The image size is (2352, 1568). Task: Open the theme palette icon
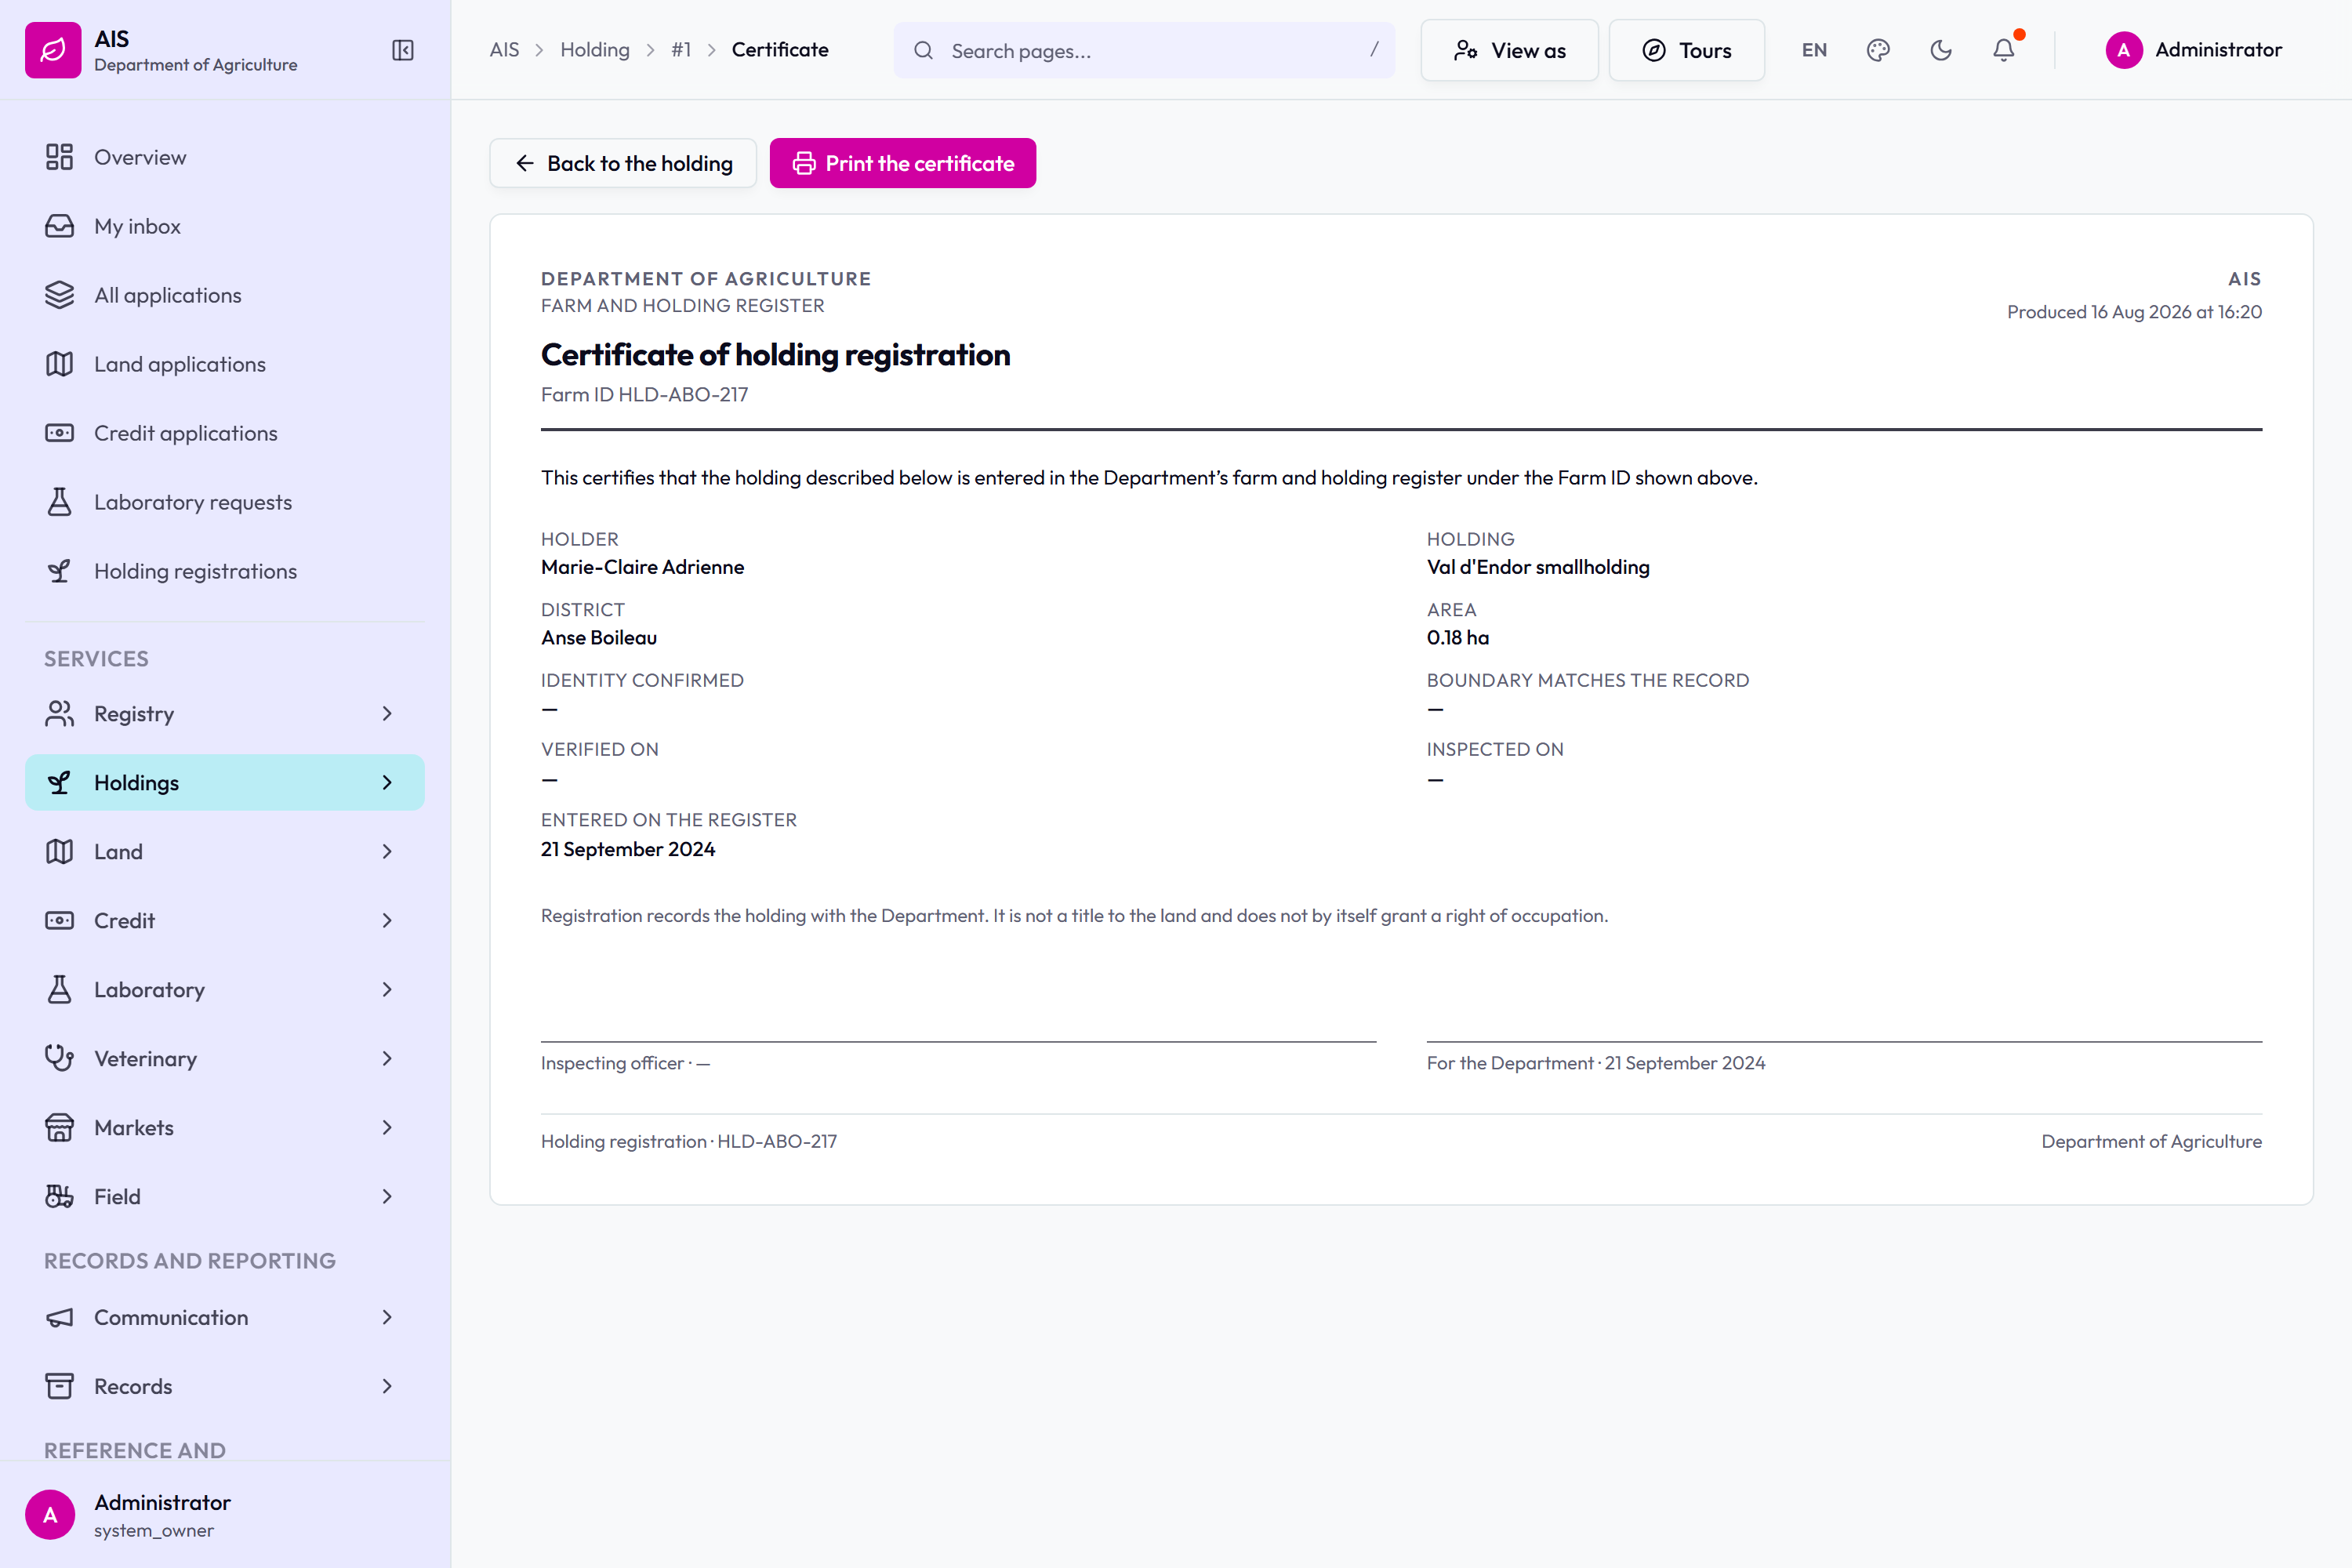1878,50
